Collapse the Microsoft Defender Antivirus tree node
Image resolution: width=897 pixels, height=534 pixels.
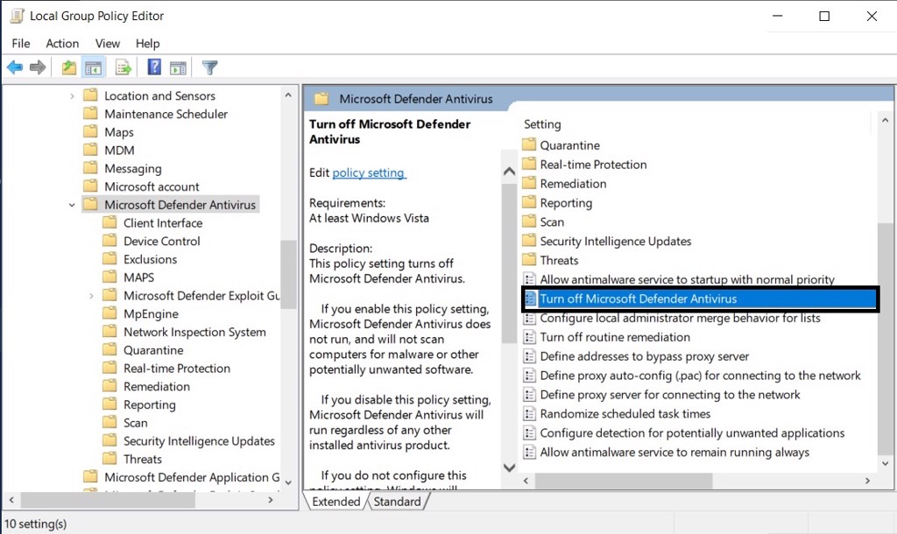pos(72,205)
